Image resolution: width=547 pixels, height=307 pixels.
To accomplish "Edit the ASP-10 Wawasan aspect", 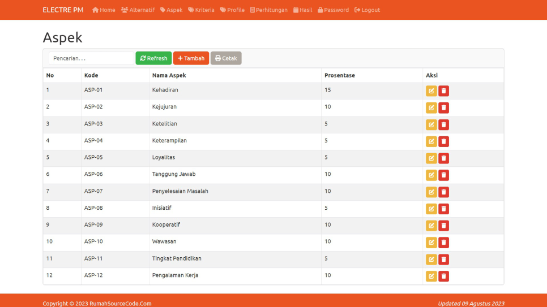I will pos(431,243).
